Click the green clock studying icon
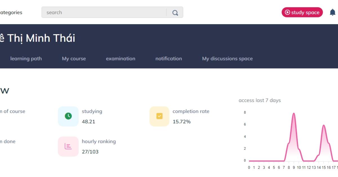338x177 pixels. coord(68,116)
